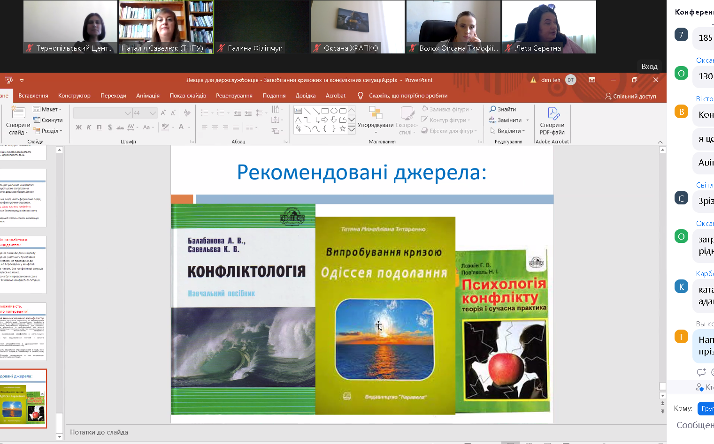Toggle justify text alignment

pos(236,127)
